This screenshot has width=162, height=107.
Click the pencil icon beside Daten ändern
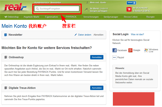pyautogui.click(x=76, y=35)
